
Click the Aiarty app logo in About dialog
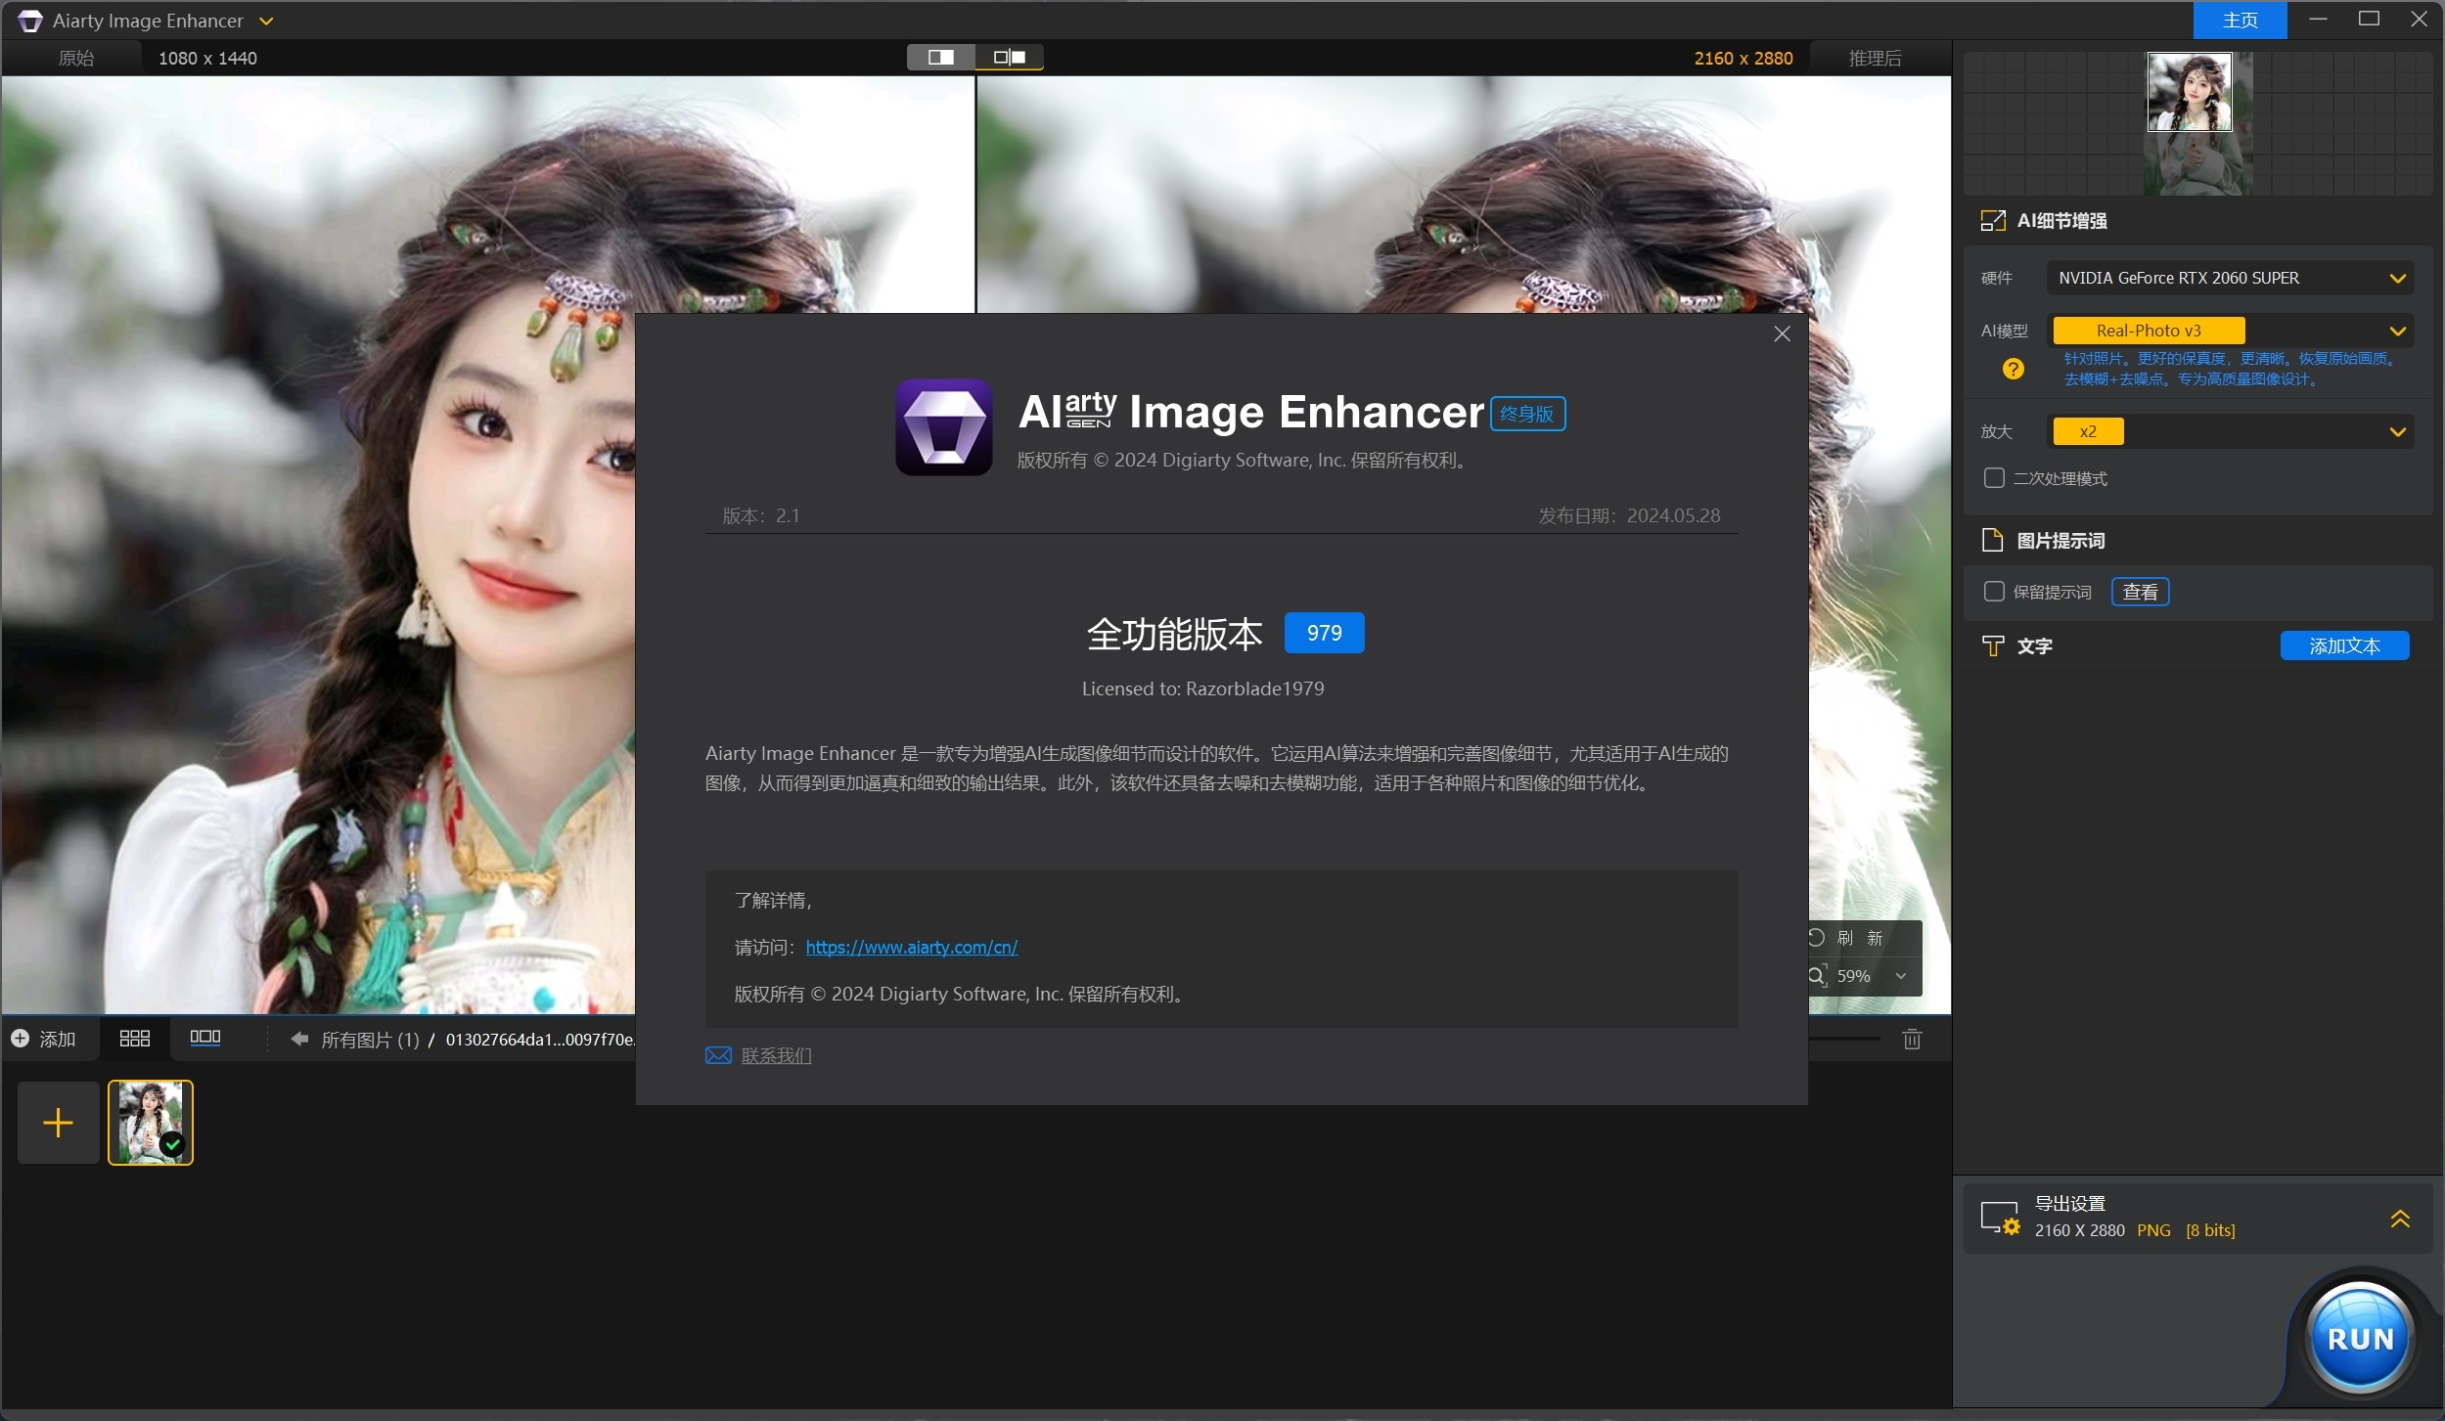943,427
